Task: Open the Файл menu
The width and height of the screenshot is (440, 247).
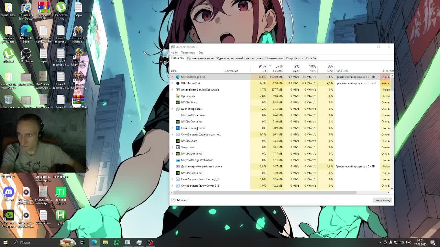Action: click(x=174, y=52)
